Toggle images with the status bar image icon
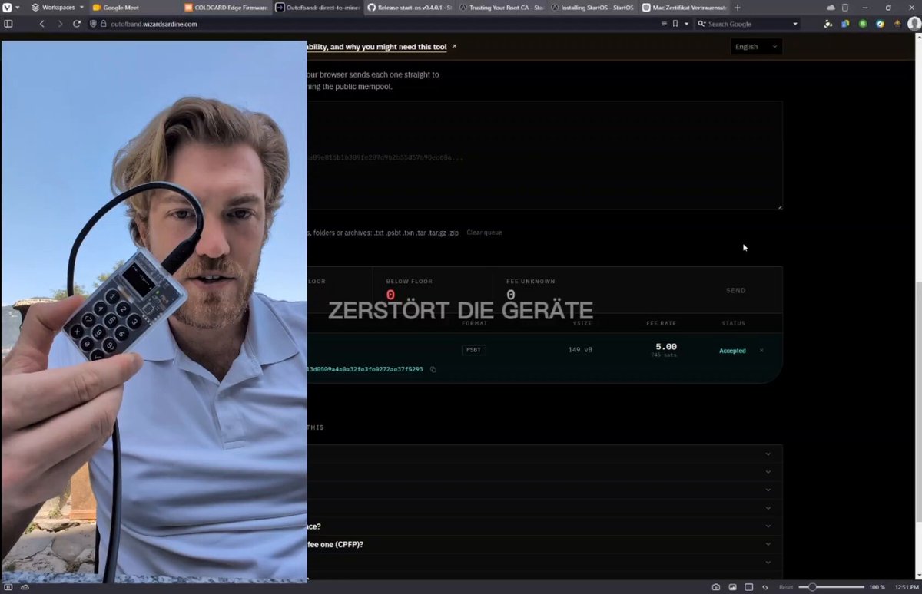This screenshot has height=594, width=922. click(x=732, y=587)
